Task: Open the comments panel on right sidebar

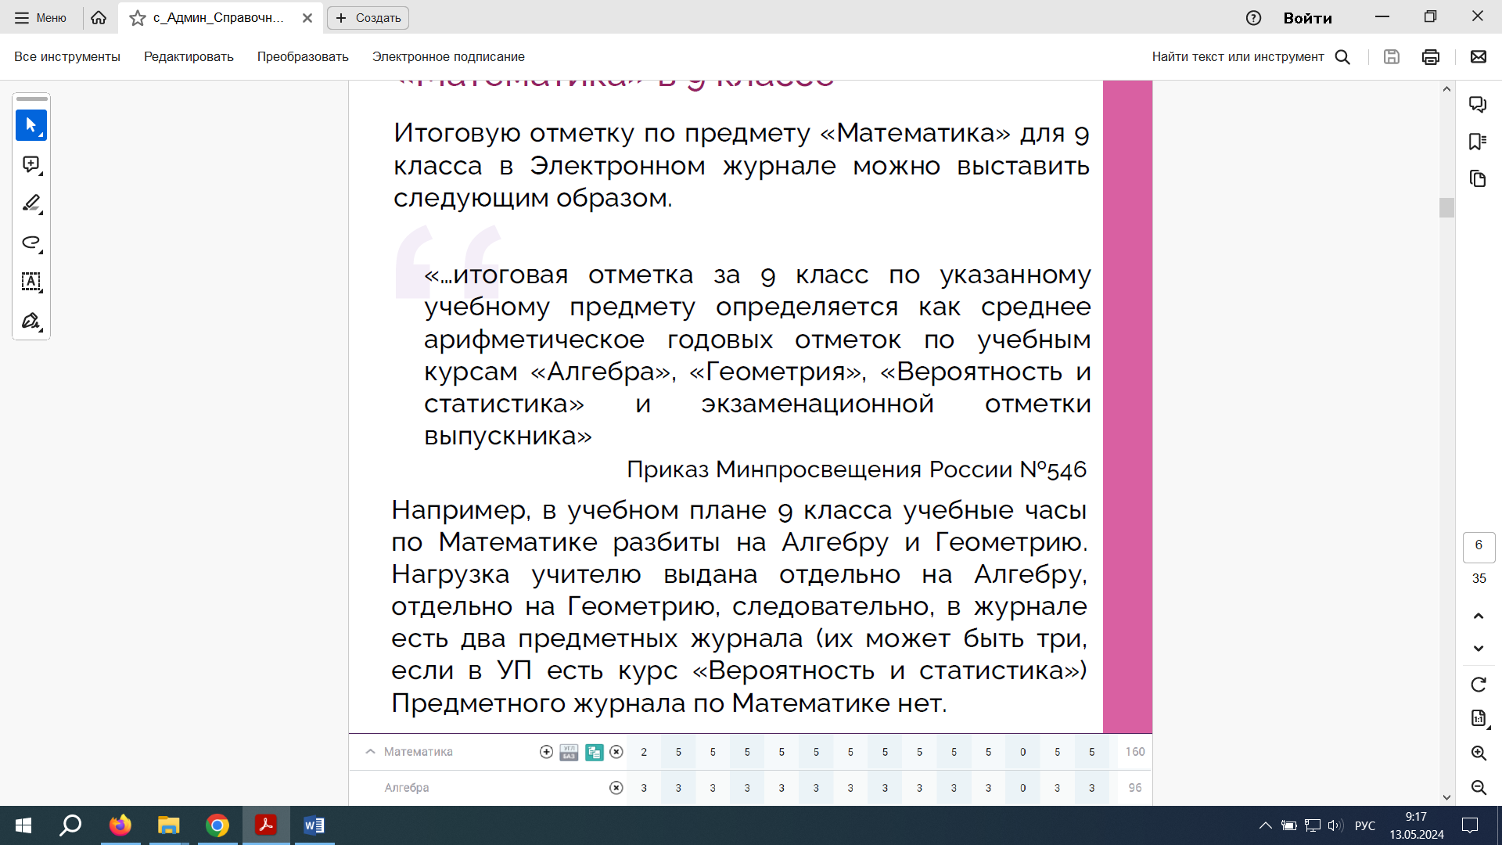Action: [1478, 104]
